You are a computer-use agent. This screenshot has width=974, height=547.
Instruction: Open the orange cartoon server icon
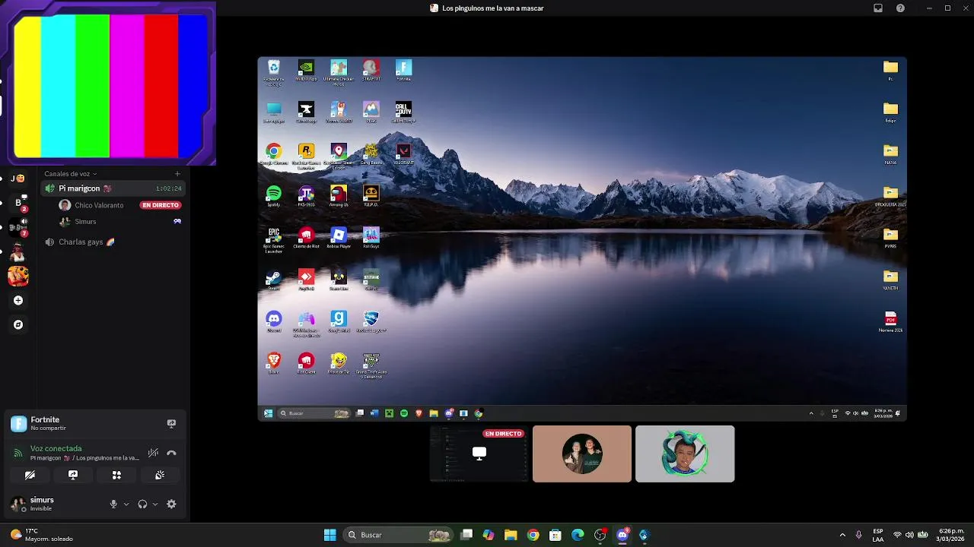tap(18, 276)
